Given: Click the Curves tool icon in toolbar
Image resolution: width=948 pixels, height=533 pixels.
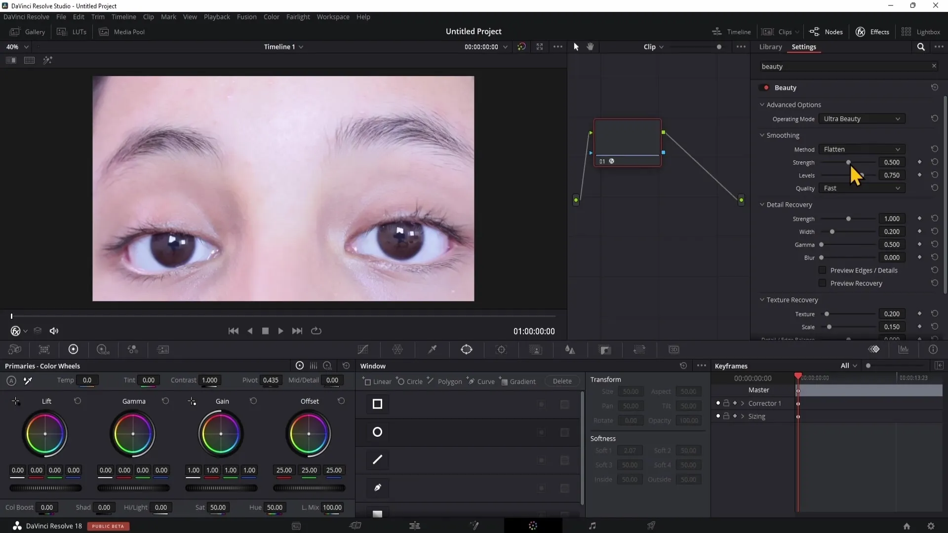Looking at the screenshot, I should pyautogui.click(x=363, y=349).
